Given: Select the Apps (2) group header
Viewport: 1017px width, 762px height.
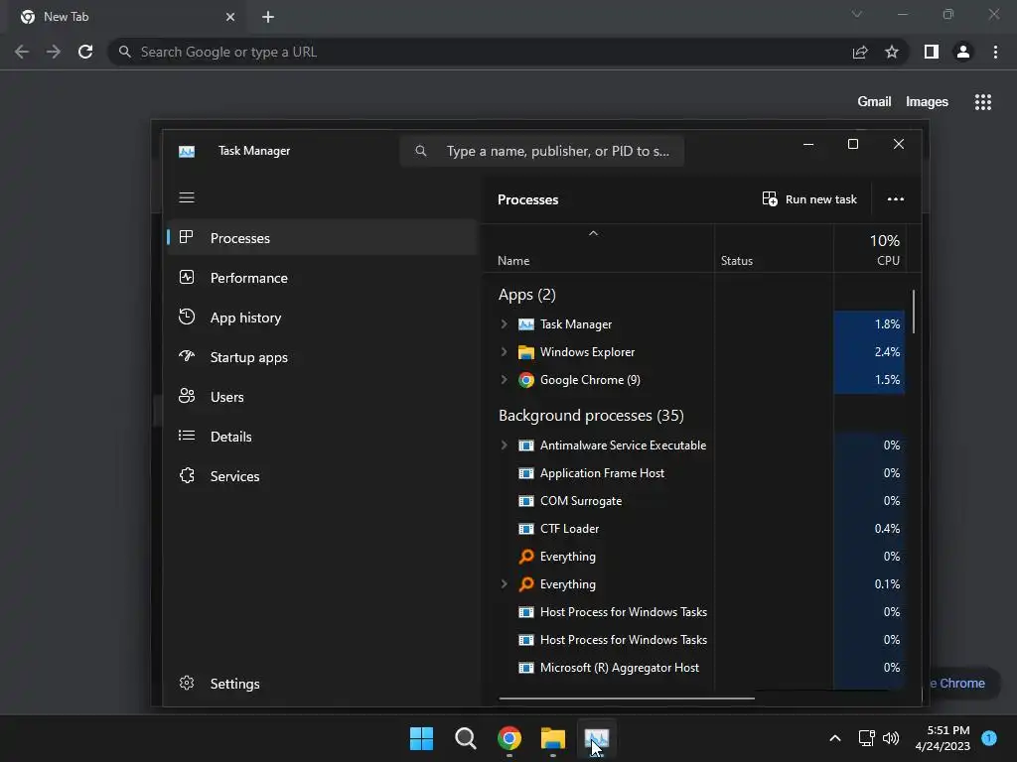Looking at the screenshot, I should [526, 295].
